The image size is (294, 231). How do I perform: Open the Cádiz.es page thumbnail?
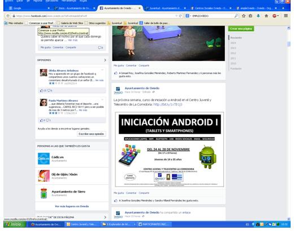coord(44,159)
